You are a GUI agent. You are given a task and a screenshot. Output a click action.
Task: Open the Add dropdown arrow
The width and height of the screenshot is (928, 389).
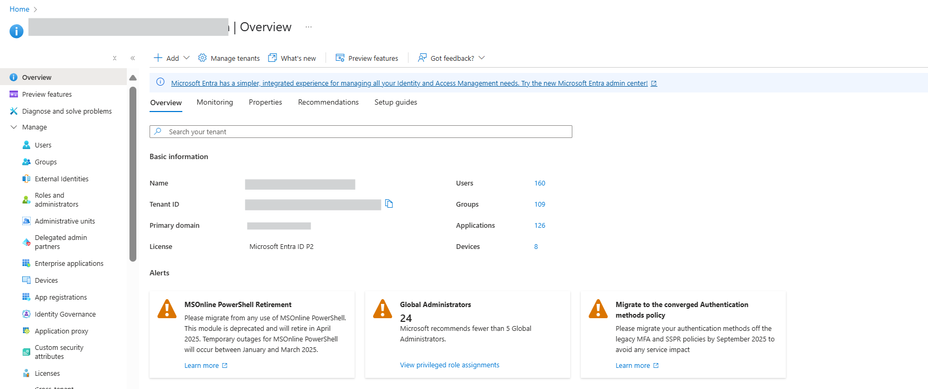click(187, 58)
